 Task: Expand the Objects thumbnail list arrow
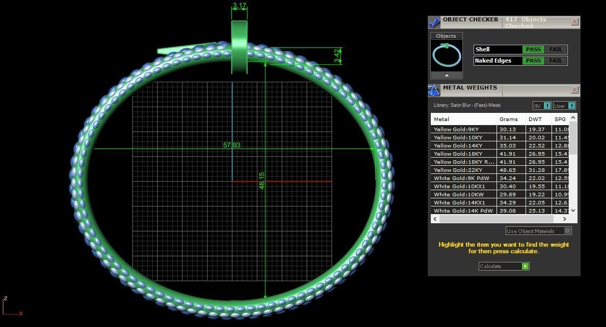(447, 75)
